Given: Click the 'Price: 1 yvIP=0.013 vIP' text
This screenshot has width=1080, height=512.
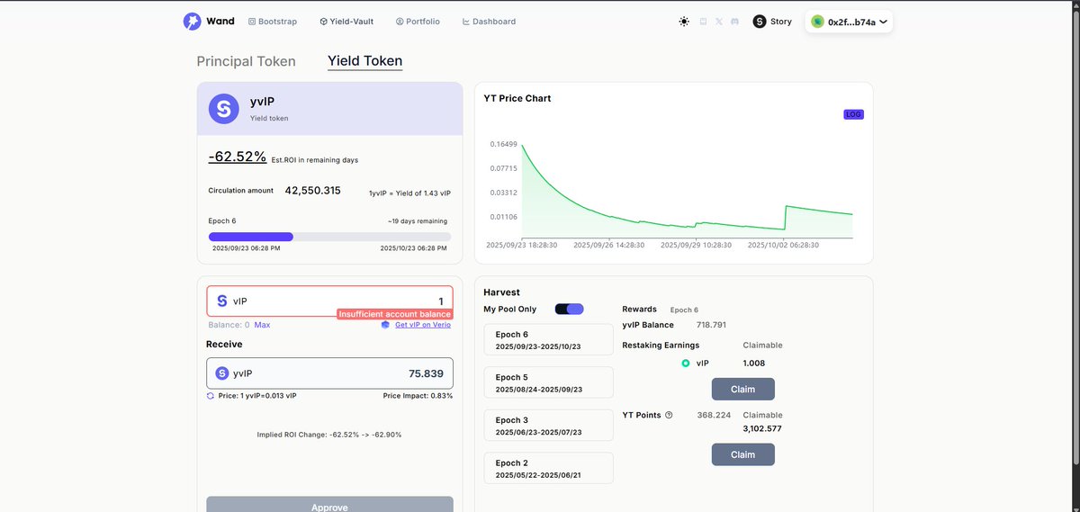Looking at the screenshot, I should tap(257, 396).
